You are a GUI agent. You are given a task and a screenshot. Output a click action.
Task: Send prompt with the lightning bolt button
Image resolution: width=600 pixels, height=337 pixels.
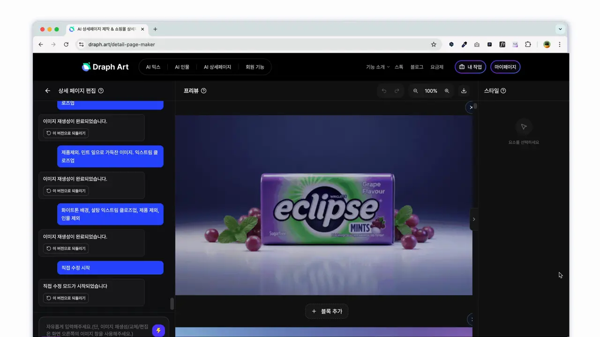158,330
